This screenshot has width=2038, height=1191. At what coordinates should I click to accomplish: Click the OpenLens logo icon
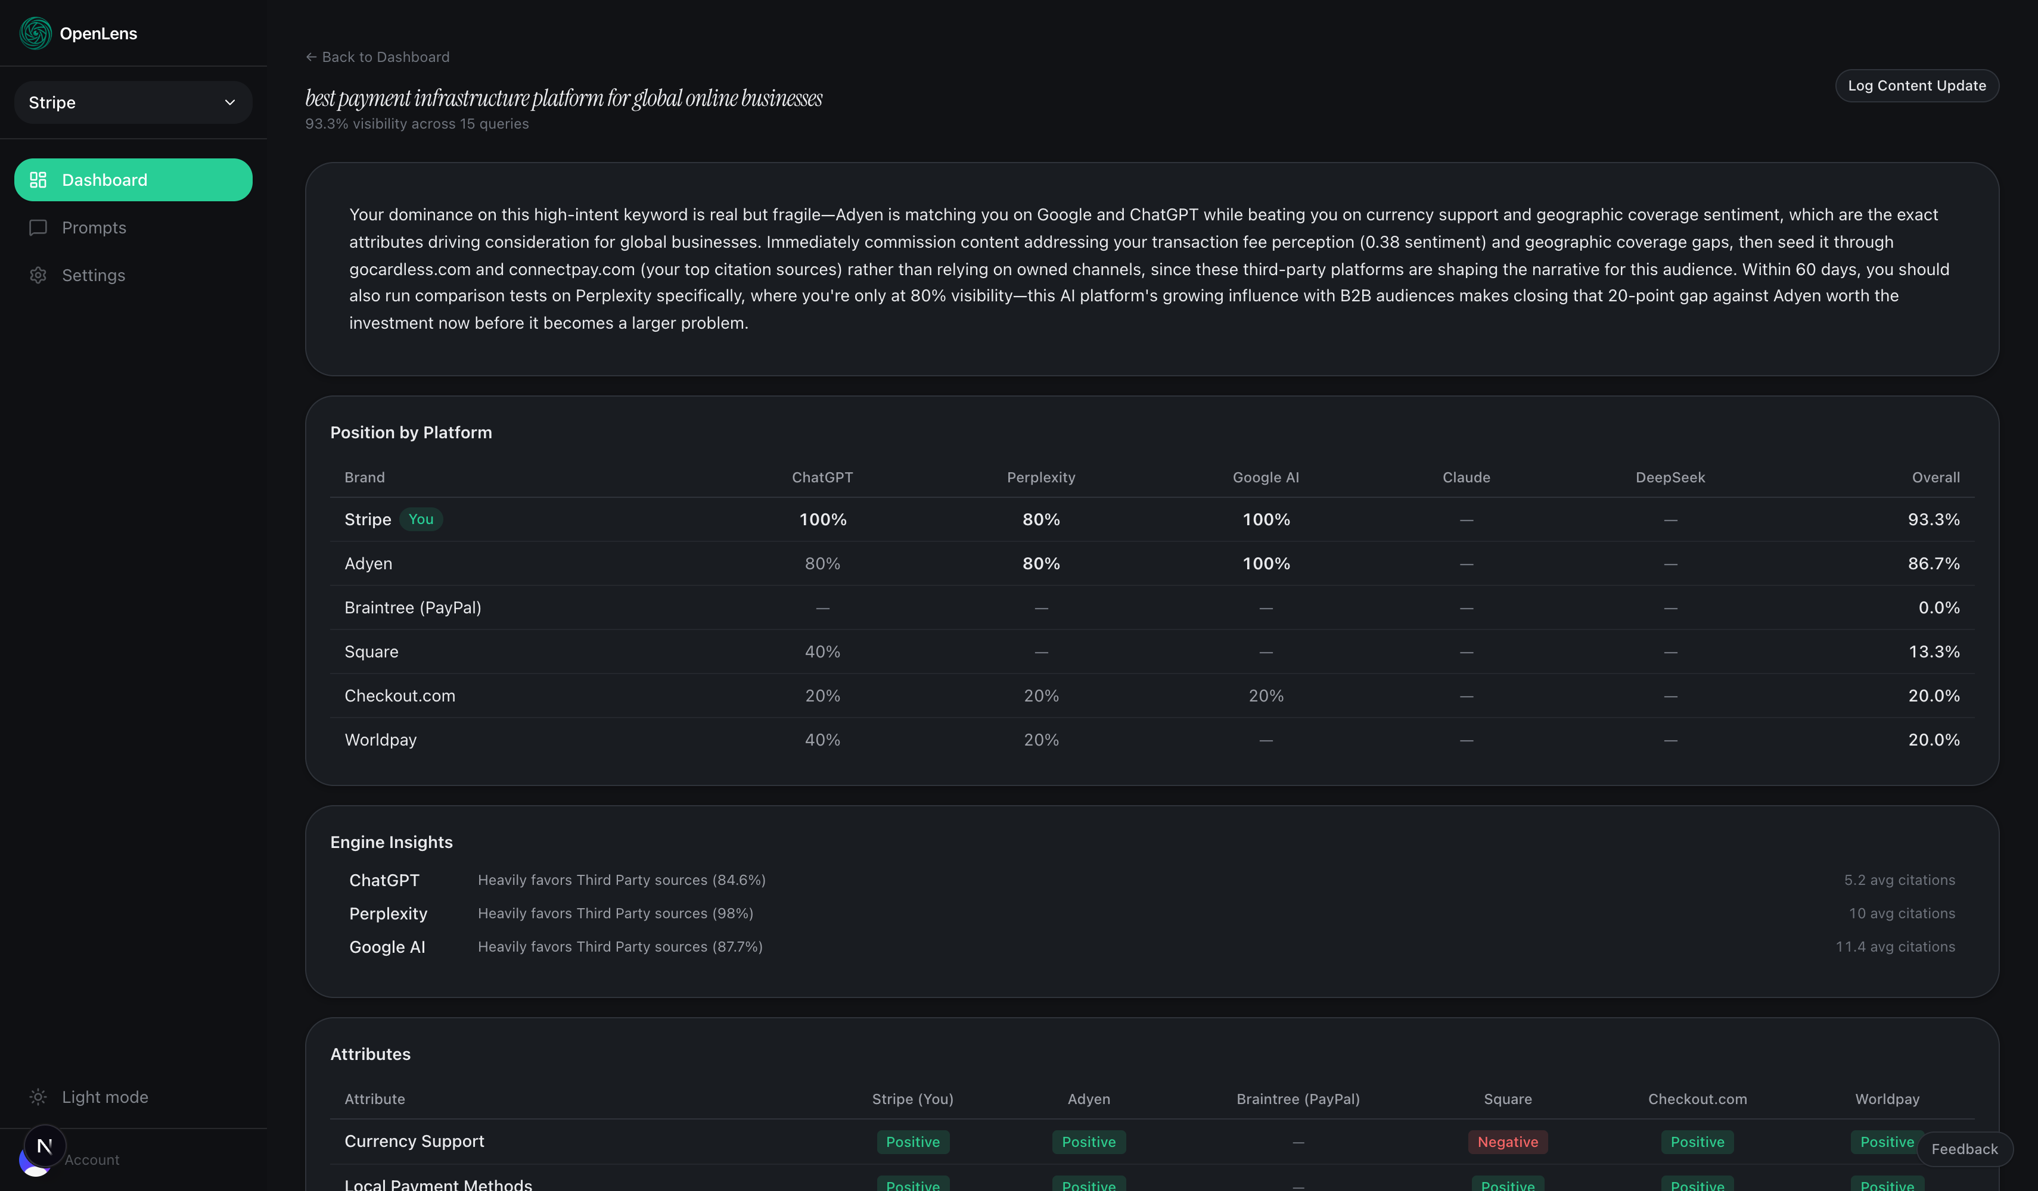pyautogui.click(x=35, y=33)
